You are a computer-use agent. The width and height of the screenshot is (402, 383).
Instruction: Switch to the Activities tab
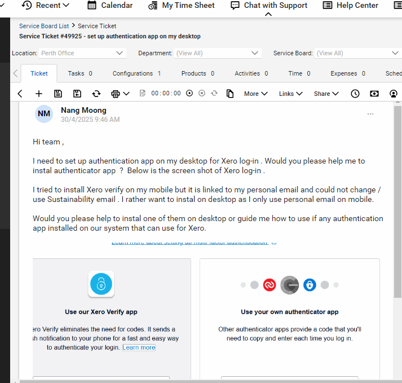click(x=251, y=73)
